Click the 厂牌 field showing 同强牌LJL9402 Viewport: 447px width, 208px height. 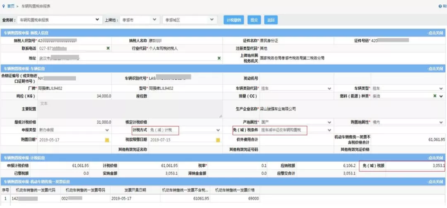(x=74, y=88)
